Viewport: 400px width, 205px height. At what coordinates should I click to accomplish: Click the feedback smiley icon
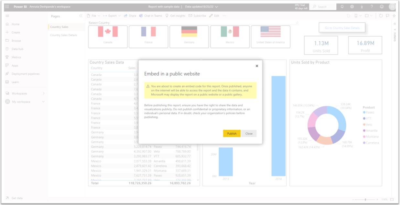point(382,7)
